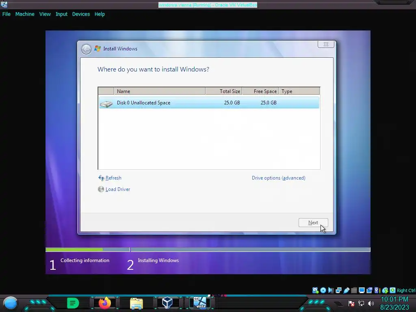The width and height of the screenshot is (416, 312).
Task: Click the Name column header
Action: (160, 91)
